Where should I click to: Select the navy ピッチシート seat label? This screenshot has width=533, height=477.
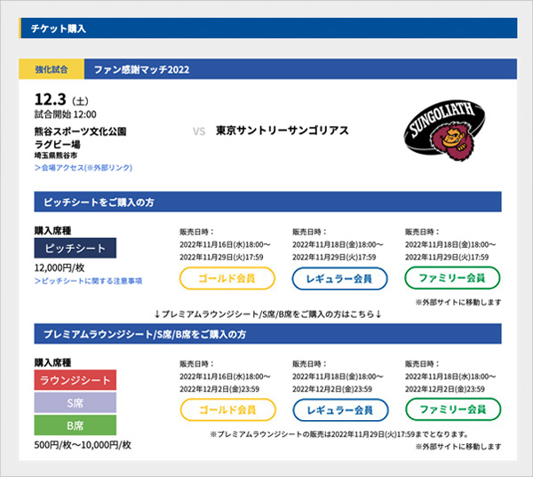click(x=76, y=248)
